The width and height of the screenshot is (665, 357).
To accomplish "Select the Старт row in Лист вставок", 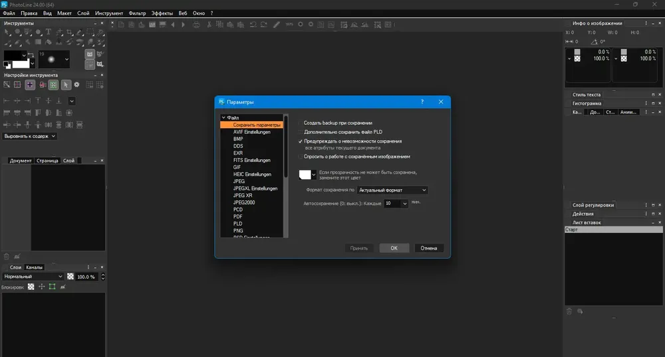I will coord(614,230).
